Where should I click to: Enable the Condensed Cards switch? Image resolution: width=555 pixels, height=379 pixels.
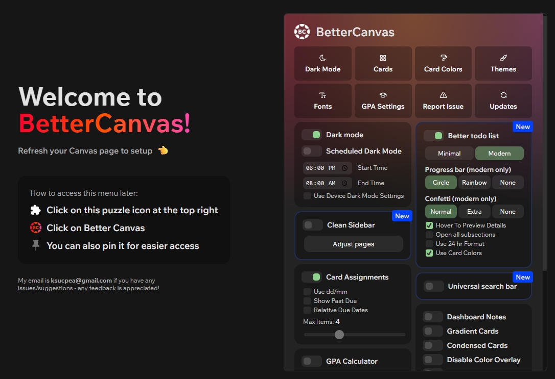point(433,345)
